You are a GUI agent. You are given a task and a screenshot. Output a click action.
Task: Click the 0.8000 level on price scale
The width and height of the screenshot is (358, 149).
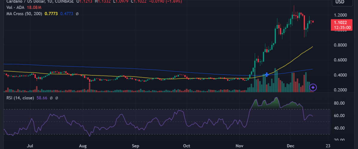click(340, 45)
